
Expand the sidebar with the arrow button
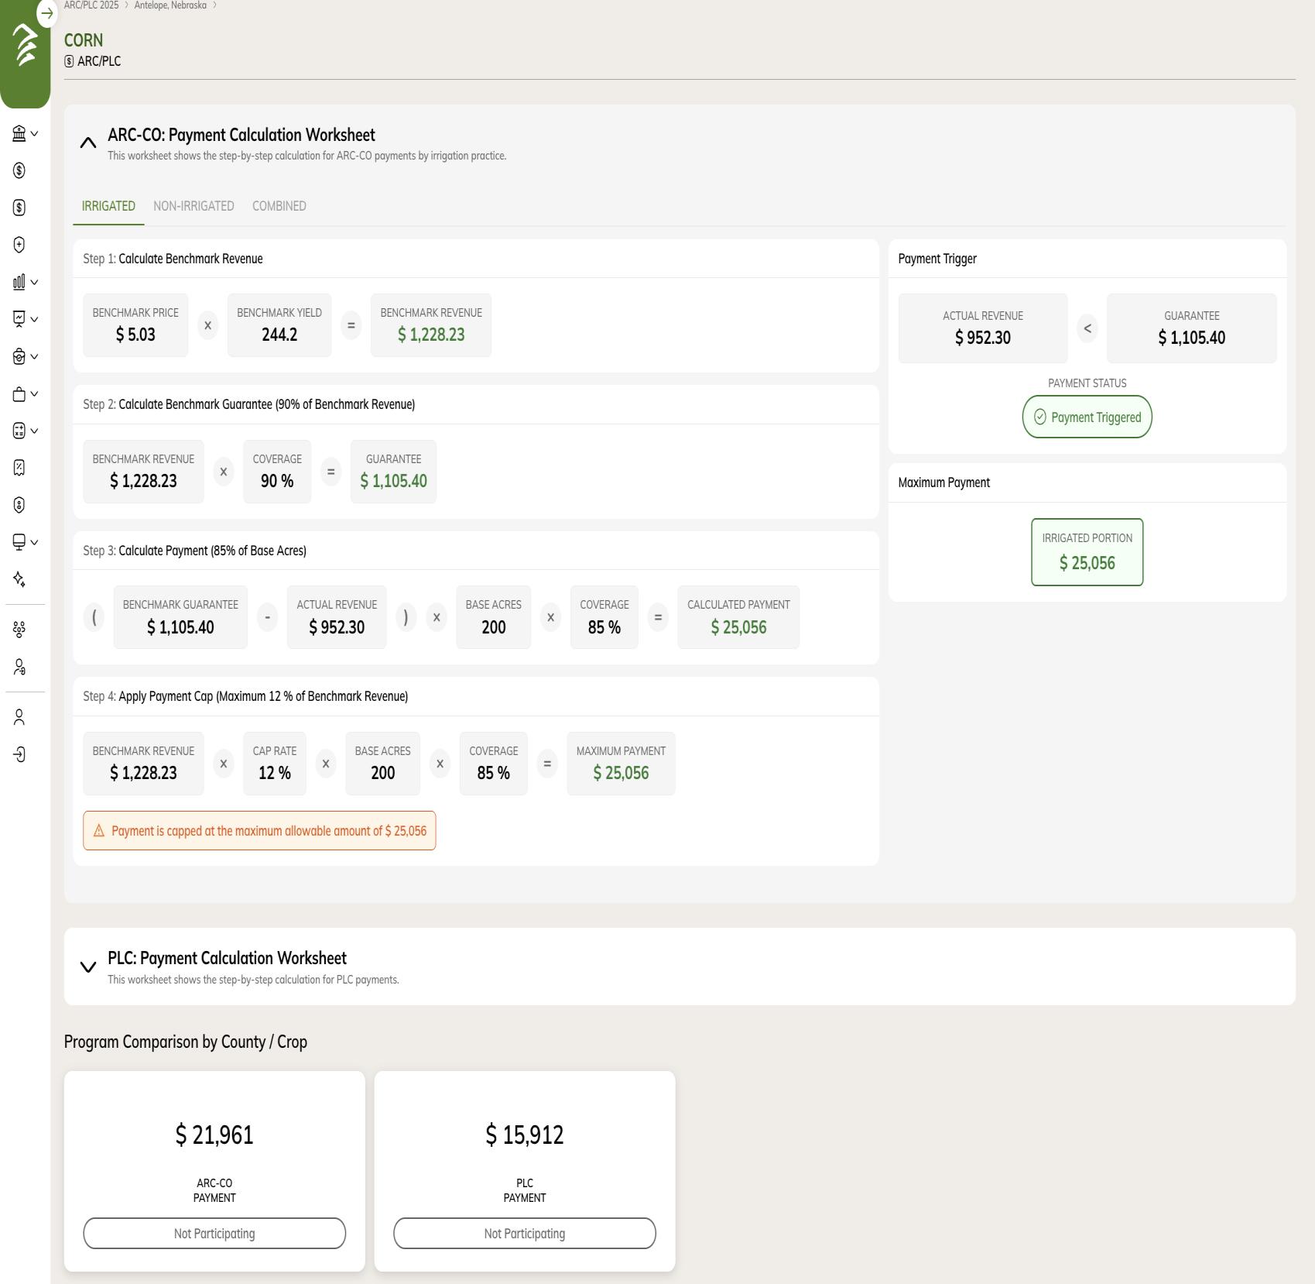47,13
